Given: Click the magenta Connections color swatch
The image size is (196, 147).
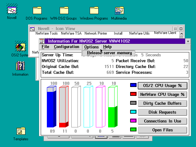Looking at the screenshot, I should [x=133, y=121].
